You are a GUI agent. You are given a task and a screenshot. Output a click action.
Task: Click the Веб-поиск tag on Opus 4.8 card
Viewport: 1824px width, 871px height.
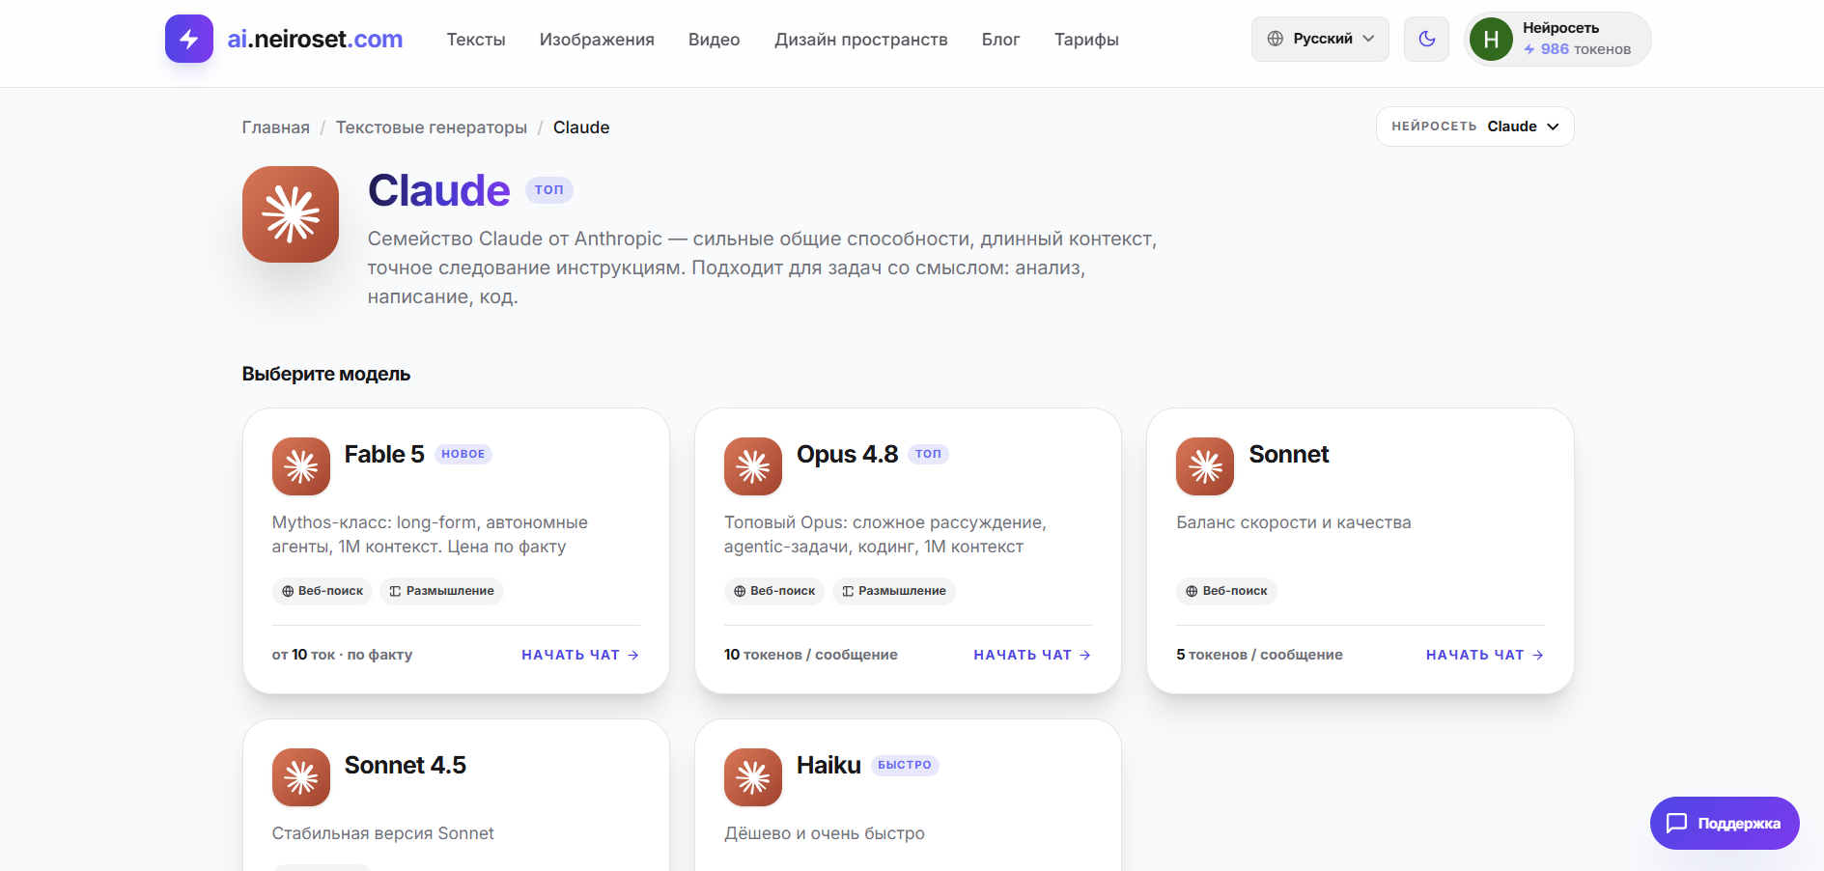[x=774, y=591]
